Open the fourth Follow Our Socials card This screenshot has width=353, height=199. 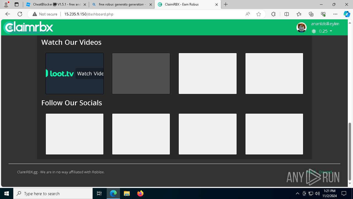(x=274, y=134)
